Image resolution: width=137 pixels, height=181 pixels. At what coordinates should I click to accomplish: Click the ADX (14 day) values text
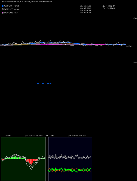point(77,135)
